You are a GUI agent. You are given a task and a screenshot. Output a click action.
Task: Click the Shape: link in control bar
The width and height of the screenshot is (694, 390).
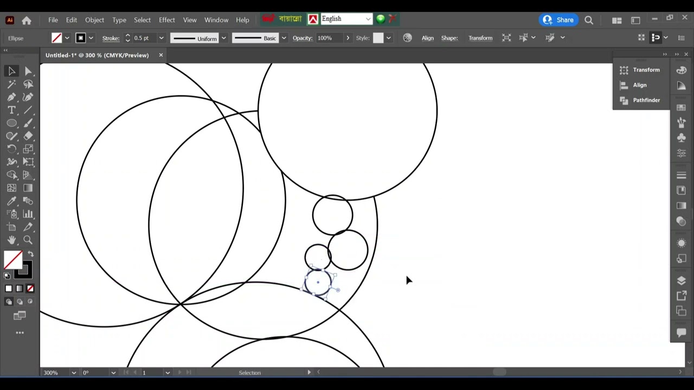[449, 38]
